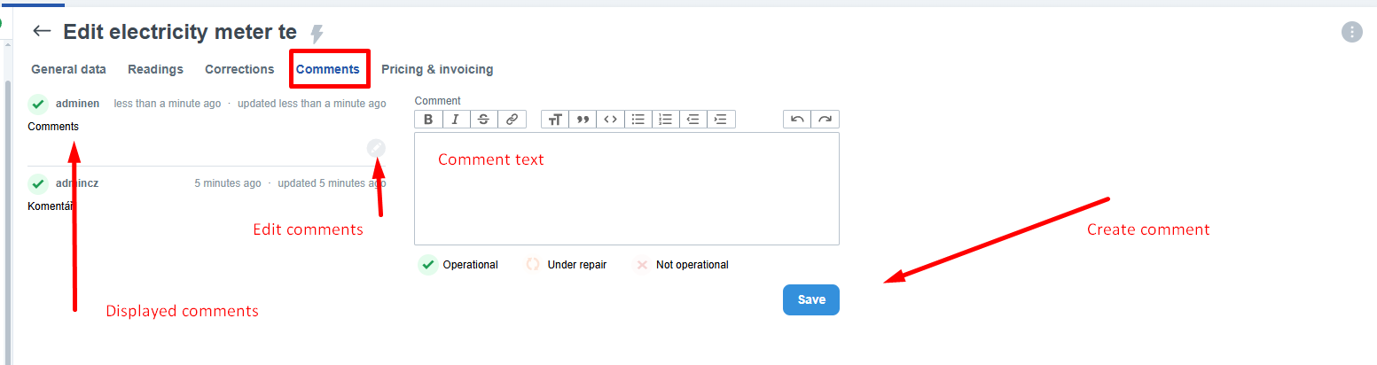Insert a link into the comment
This screenshot has height=365, width=1377.
[512, 120]
